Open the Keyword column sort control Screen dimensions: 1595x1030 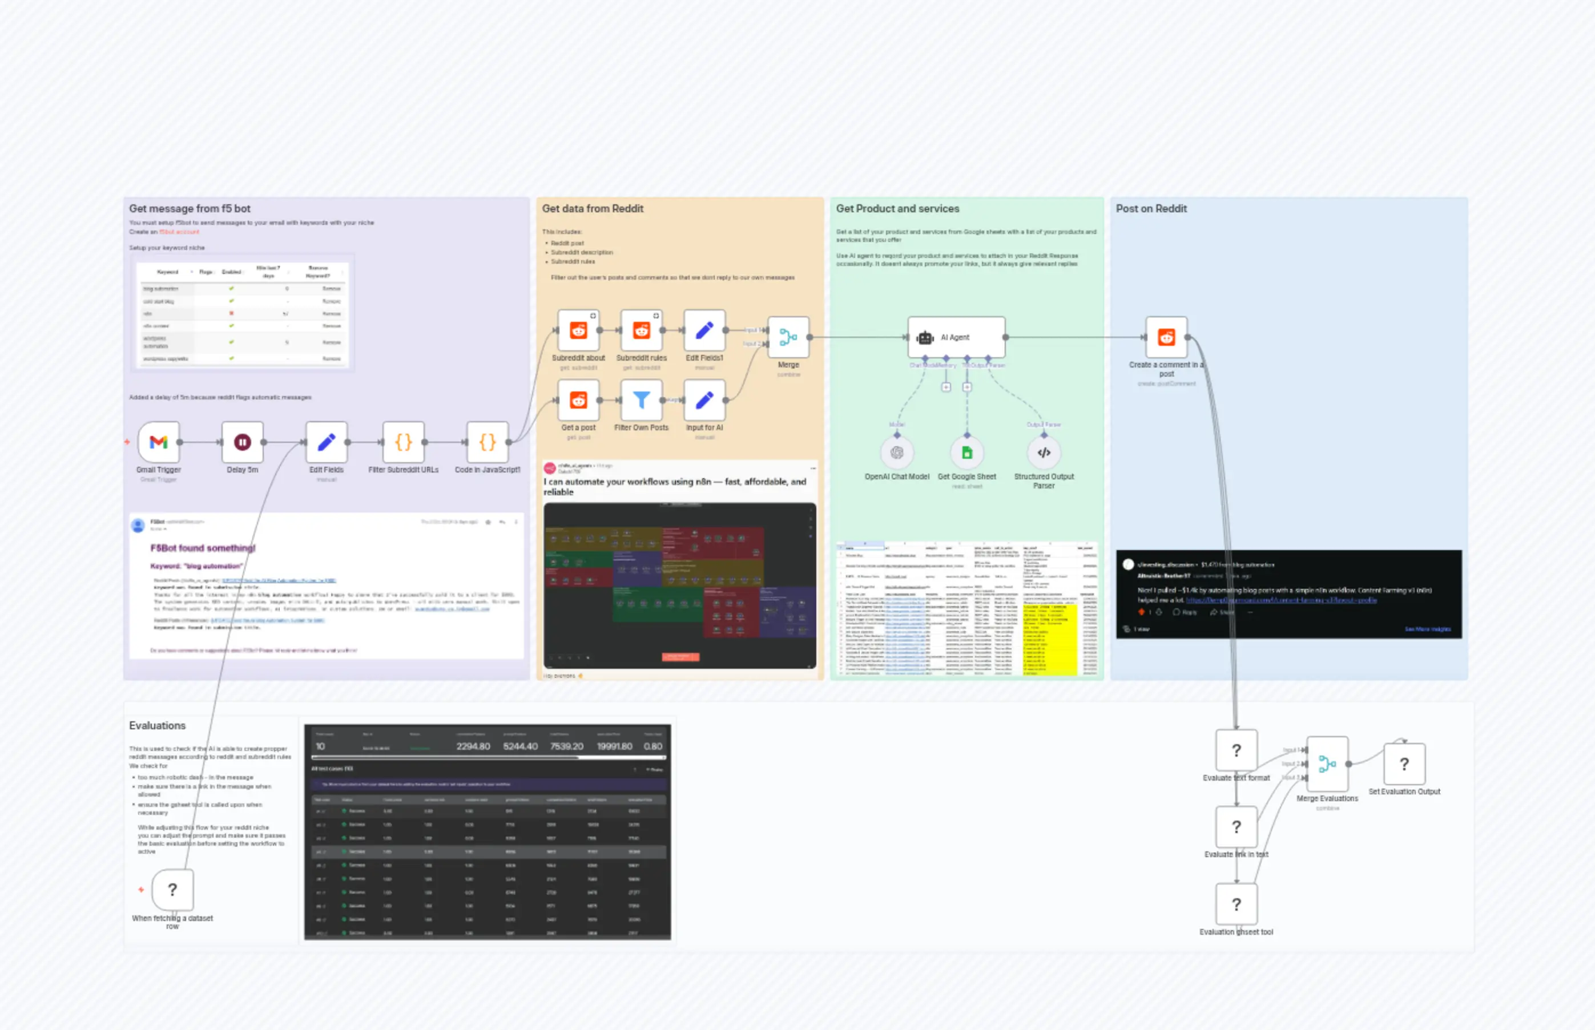[192, 272]
